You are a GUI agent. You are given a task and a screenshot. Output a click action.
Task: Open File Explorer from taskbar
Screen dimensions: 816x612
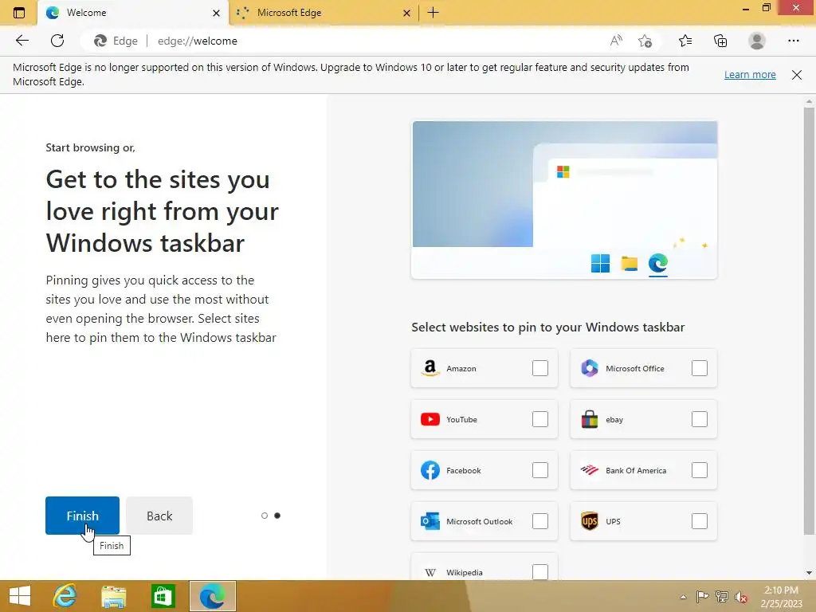click(x=113, y=596)
